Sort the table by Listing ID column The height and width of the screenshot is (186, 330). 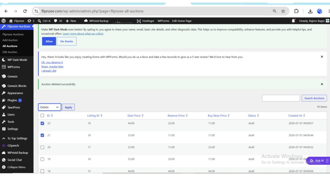(x=95, y=116)
